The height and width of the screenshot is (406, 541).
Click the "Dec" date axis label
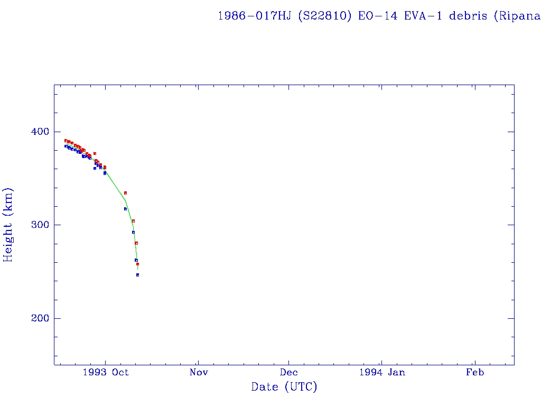[x=289, y=372]
